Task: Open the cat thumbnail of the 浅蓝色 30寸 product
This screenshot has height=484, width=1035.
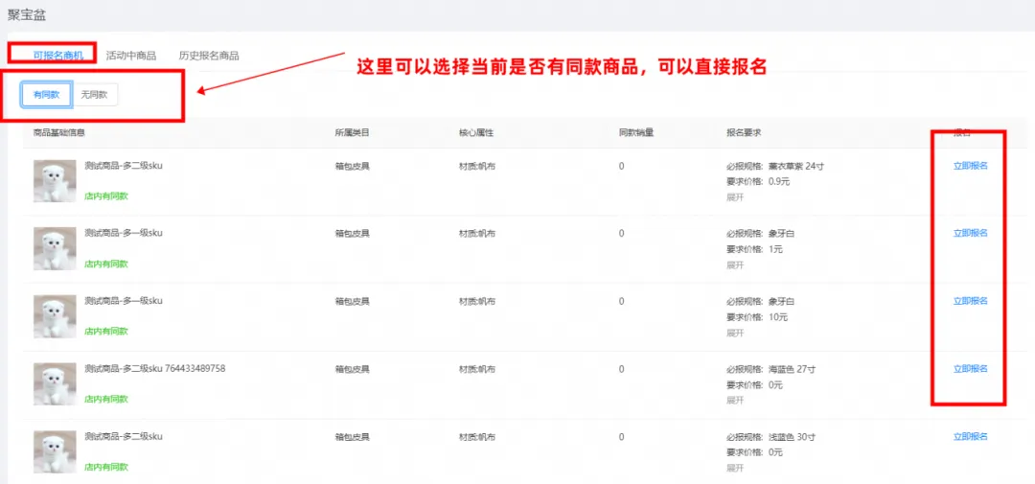Action: [55, 451]
